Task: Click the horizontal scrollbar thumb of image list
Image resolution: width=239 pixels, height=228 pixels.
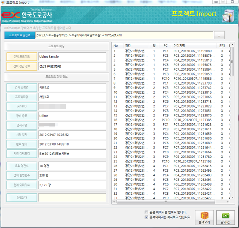Action: pyautogui.click(x=166, y=202)
